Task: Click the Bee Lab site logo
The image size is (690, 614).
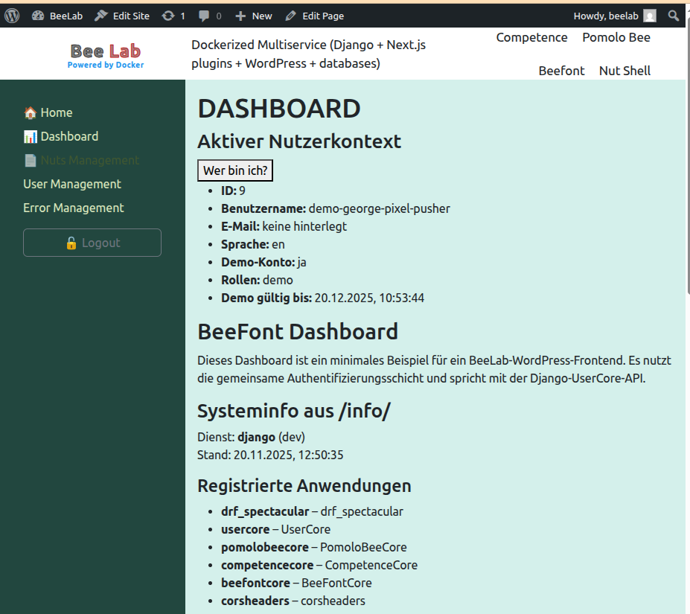Action: pos(106,54)
